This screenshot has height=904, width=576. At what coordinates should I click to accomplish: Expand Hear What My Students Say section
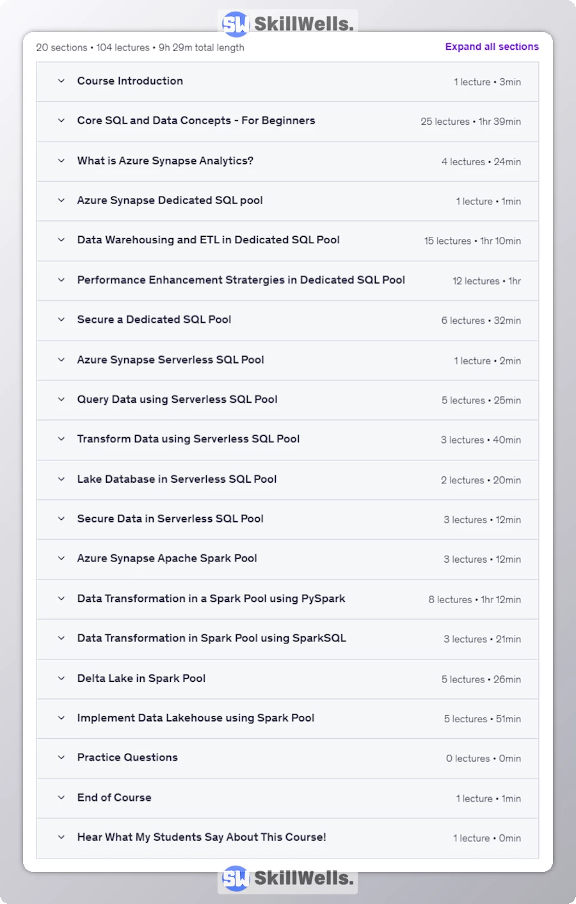(201, 837)
